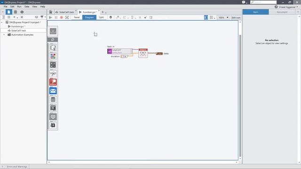Image resolution: width=301 pixels, height=169 pixels.
Task: Open the gray monitor palette icon
Action: point(53,116)
